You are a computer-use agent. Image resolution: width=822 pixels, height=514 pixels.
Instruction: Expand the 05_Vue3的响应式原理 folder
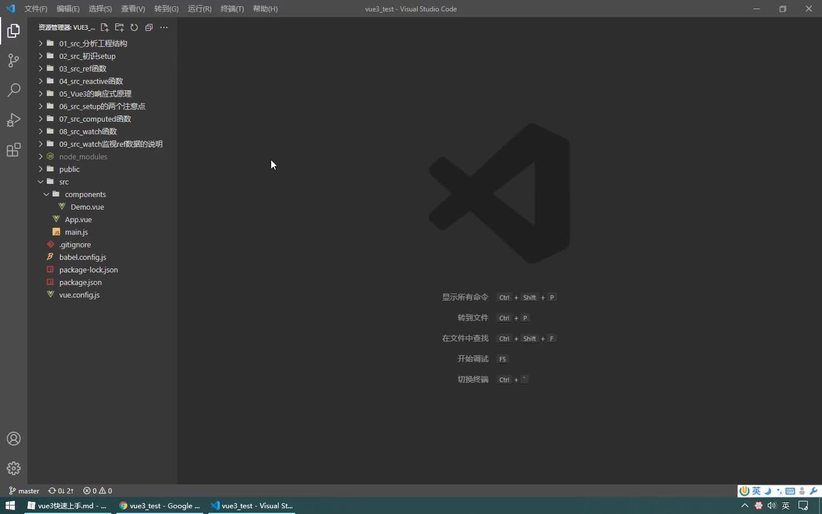click(95, 94)
